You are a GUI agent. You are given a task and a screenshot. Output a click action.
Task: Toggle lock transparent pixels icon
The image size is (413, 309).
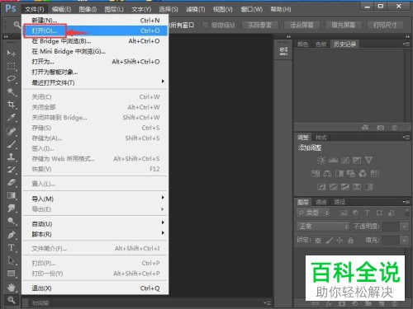click(x=318, y=241)
